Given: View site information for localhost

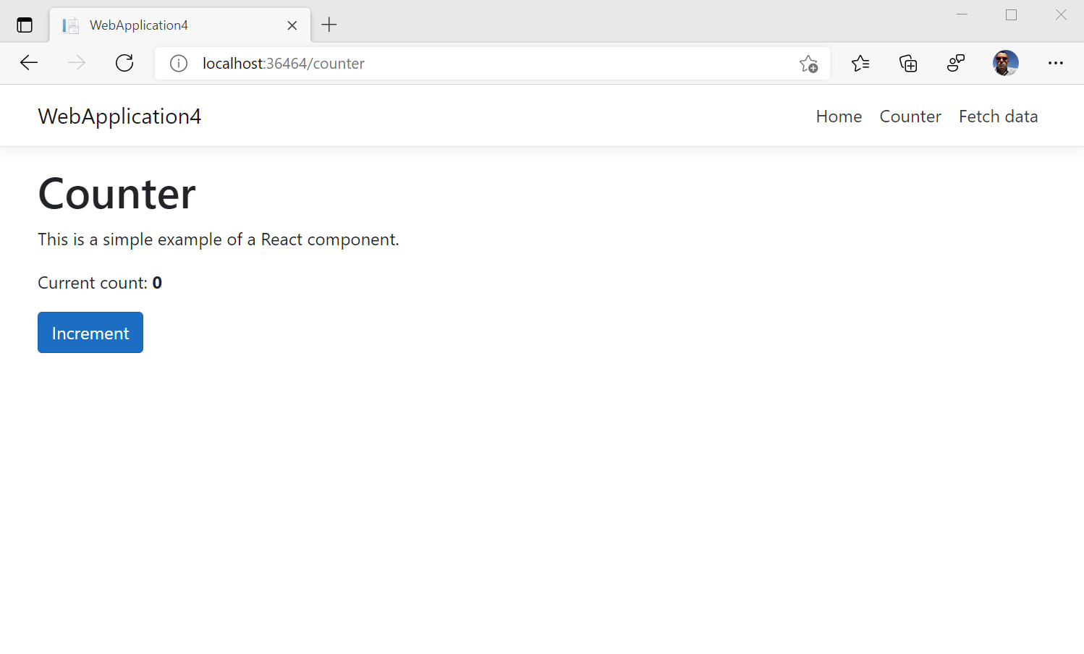Looking at the screenshot, I should point(178,63).
